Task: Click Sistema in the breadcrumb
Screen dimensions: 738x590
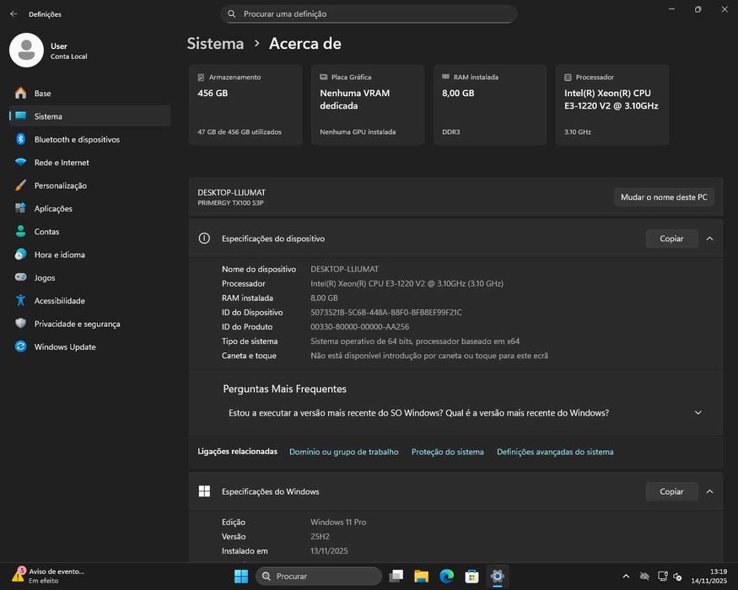Action: [x=215, y=44]
